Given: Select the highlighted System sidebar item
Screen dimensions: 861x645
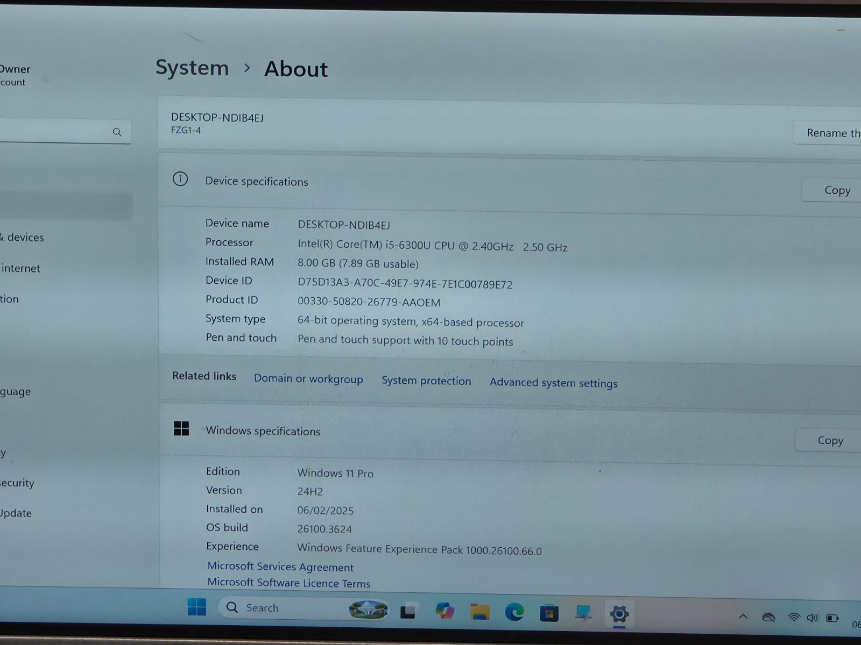Looking at the screenshot, I should point(66,206).
